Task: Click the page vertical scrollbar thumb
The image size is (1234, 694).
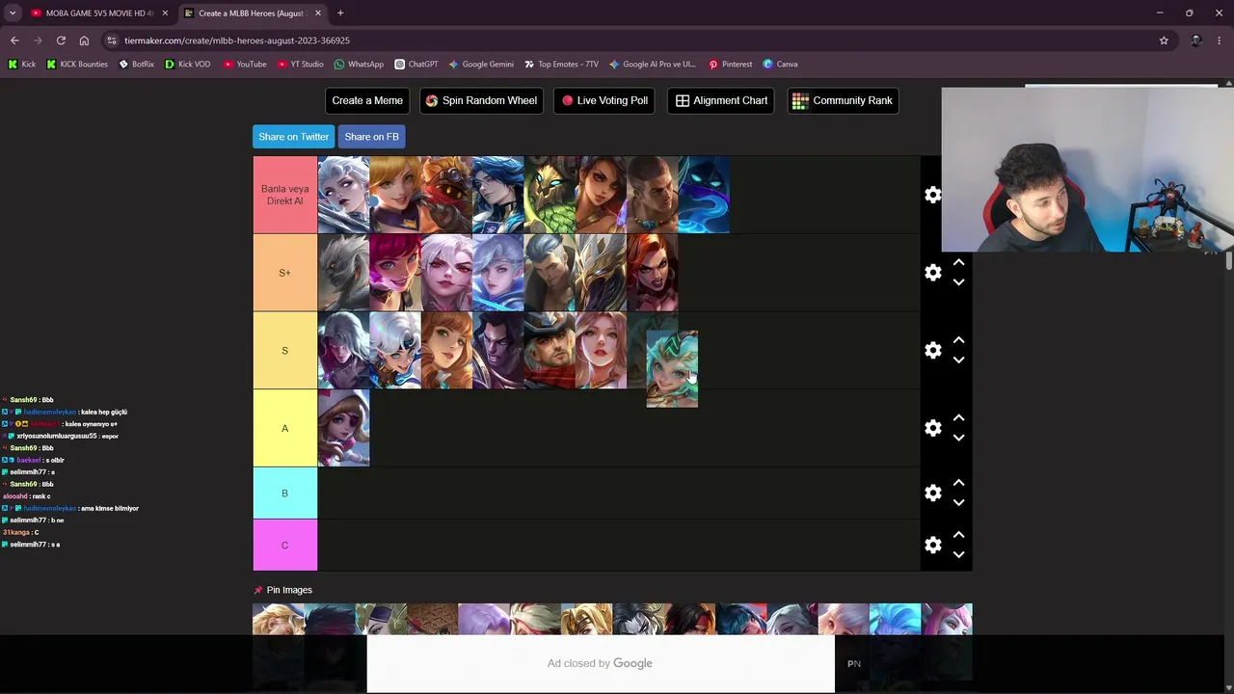Action: pyautogui.click(x=1228, y=260)
